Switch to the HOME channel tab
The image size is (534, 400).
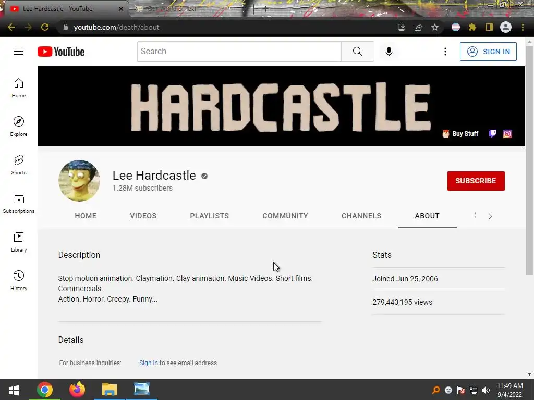pos(86,216)
